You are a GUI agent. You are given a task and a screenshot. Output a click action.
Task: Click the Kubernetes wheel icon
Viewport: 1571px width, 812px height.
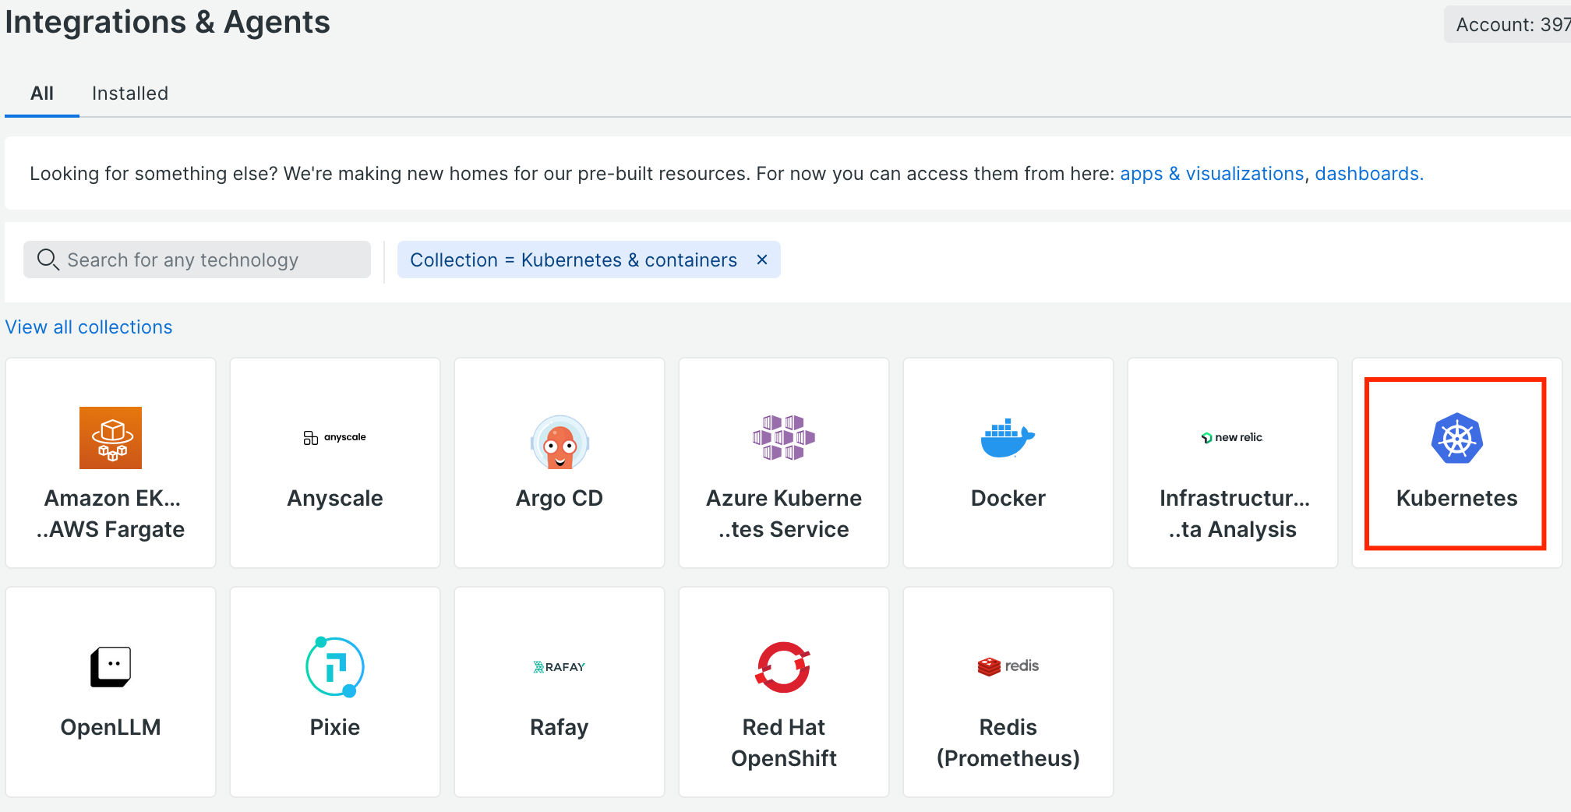(1457, 438)
